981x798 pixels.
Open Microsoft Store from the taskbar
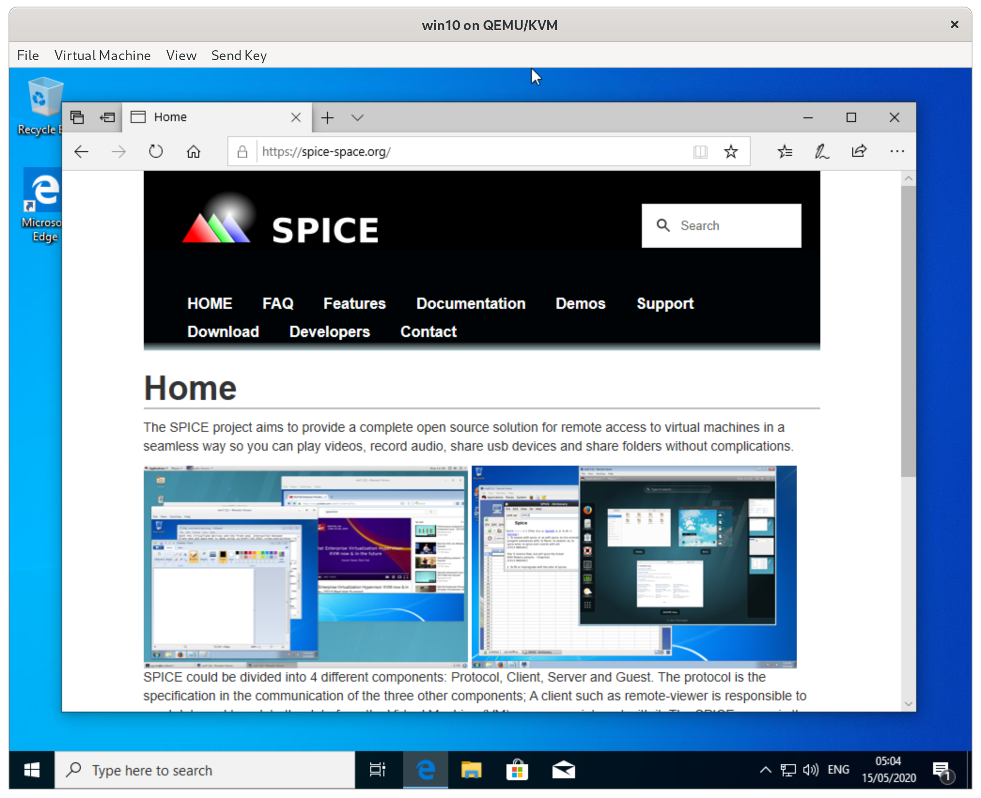coord(517,770)
